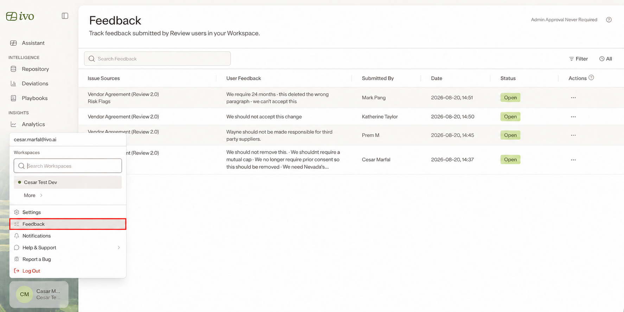Open Settings from the account menu
Viewport: 624px width, 312px height.
pyautogui.click(x=68, y=212)
